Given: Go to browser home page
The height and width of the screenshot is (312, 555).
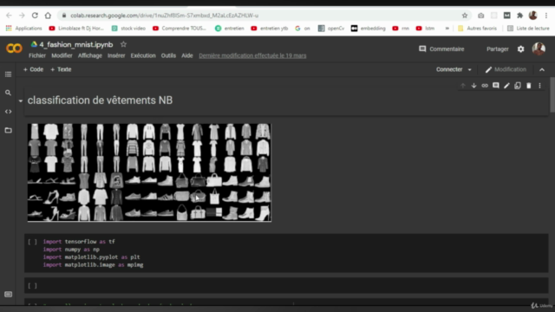Looking at the screenshot, I should (48, 16).
